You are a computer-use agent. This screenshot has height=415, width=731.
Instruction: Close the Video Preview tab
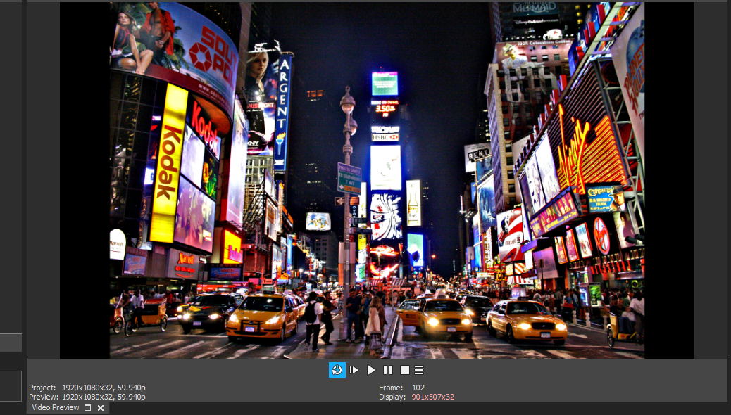point(101,407)
